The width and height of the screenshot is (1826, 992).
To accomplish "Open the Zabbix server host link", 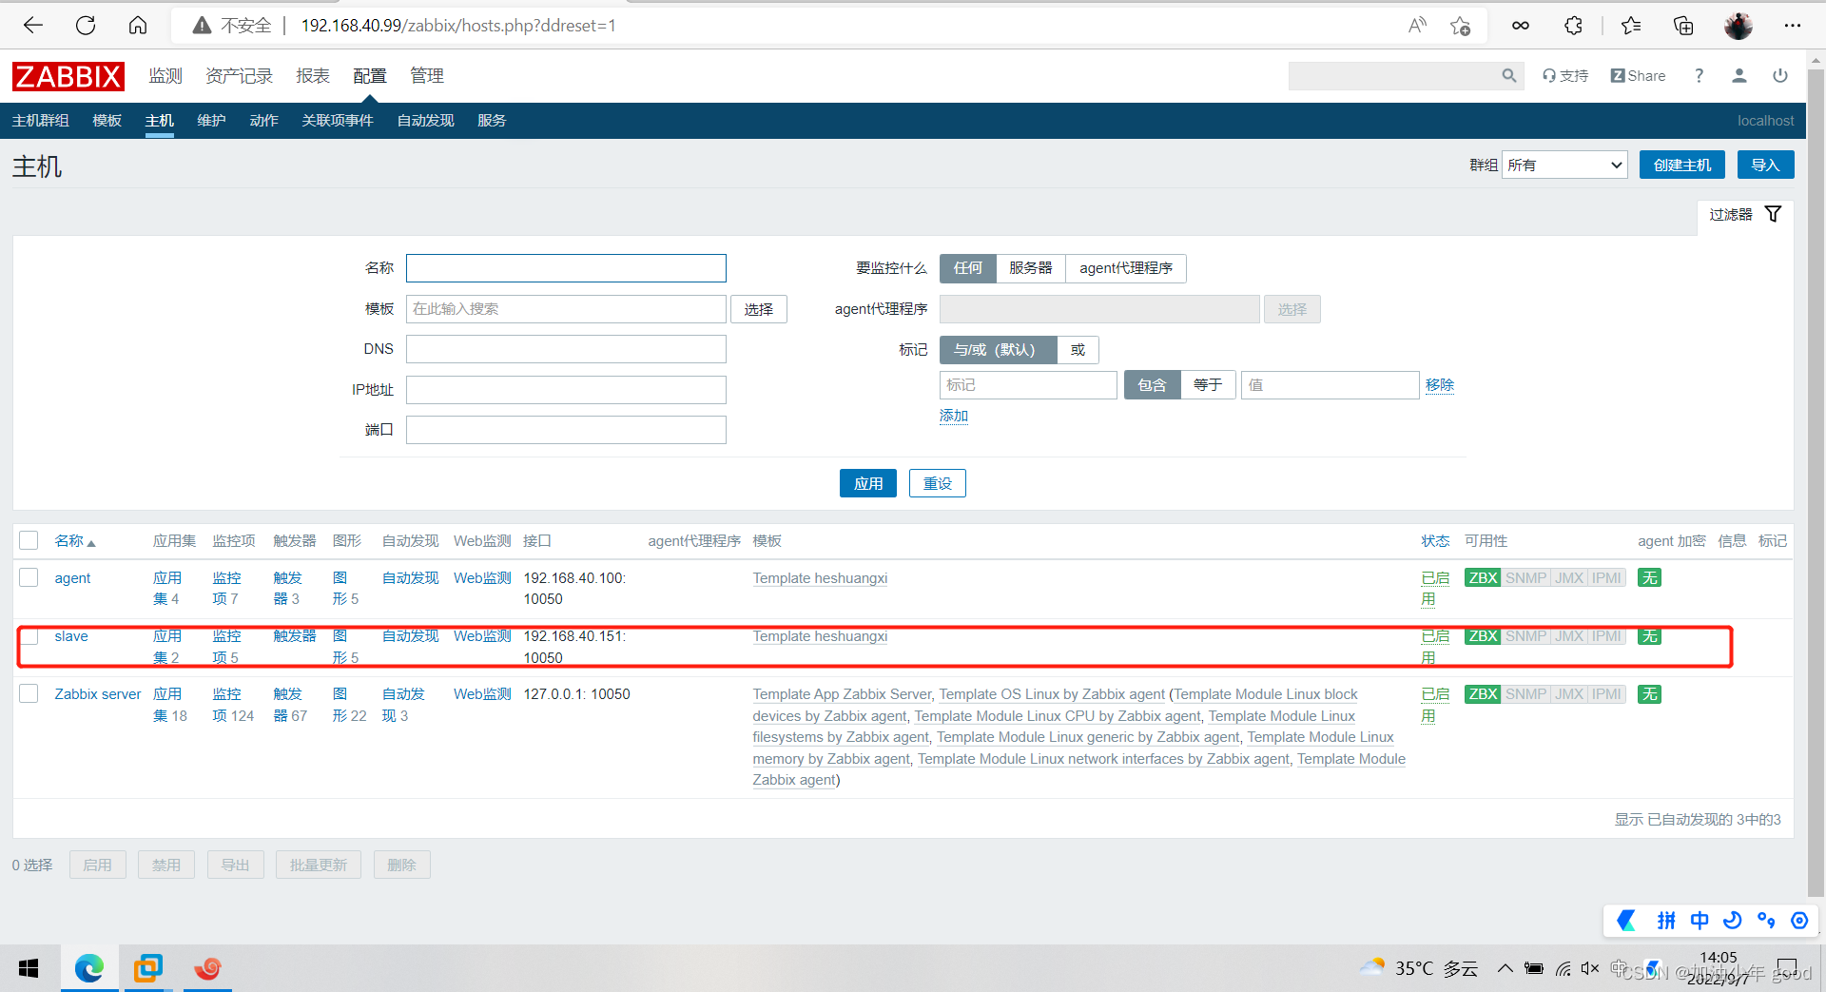I will click(x=98, y=694).
